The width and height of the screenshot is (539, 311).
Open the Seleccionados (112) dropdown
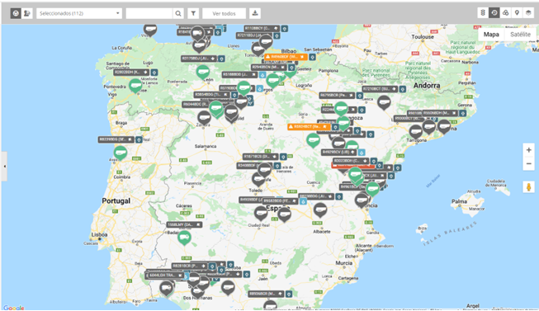tap(79, 13)
